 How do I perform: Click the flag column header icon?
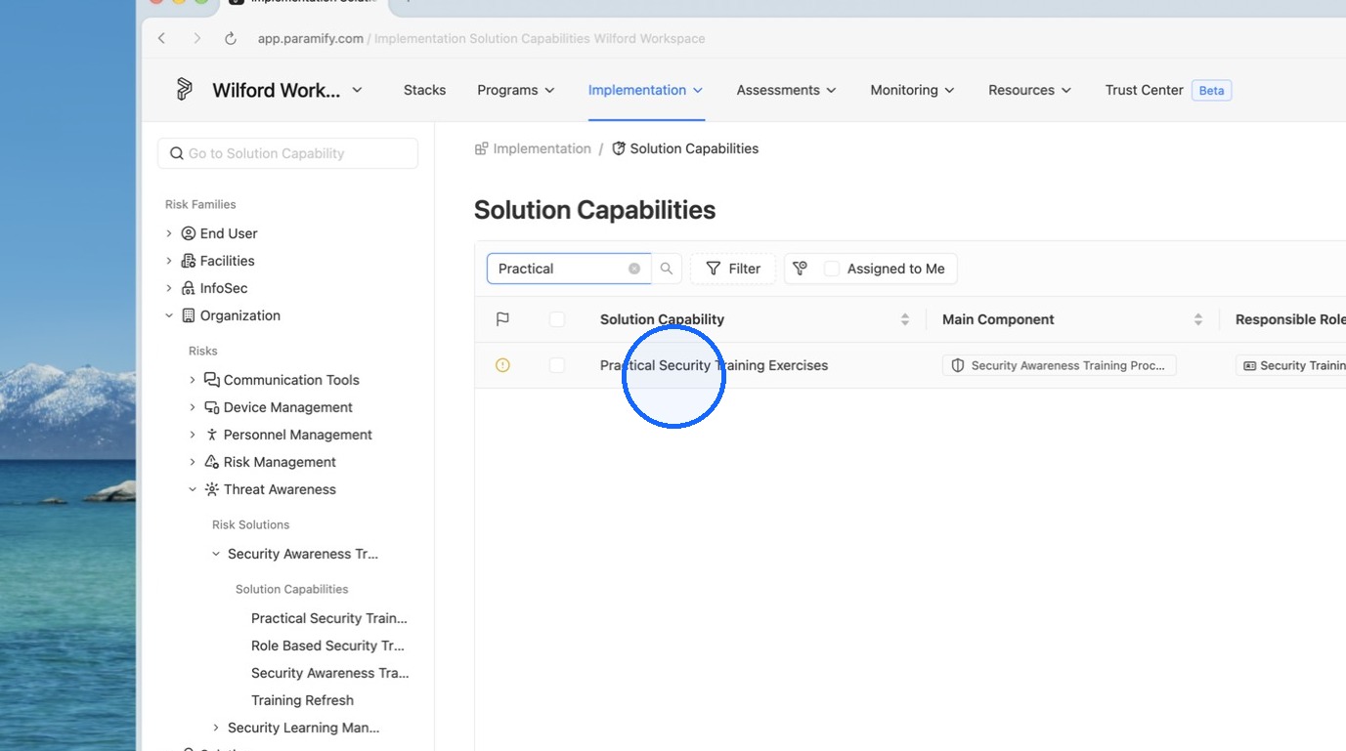point(502,319)
